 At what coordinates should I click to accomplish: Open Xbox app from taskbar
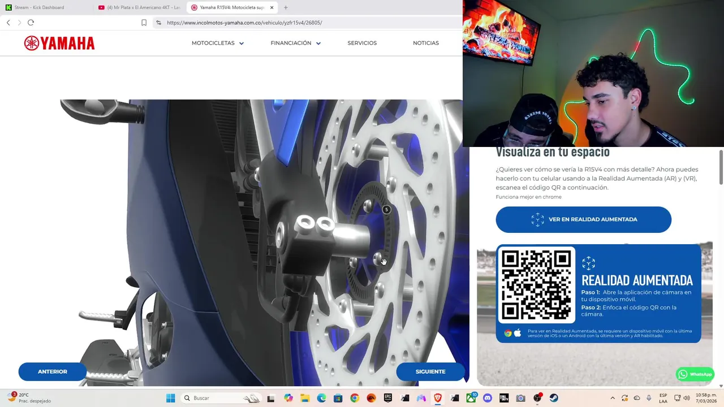point(471,398)
